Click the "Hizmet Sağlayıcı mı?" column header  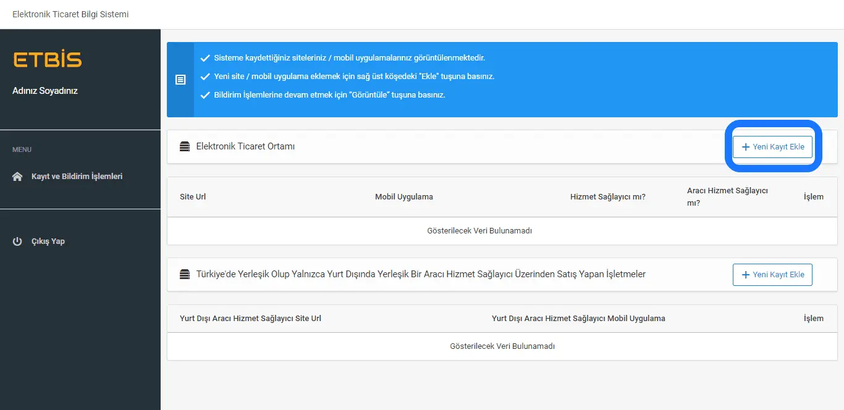(x=607, y=197)
